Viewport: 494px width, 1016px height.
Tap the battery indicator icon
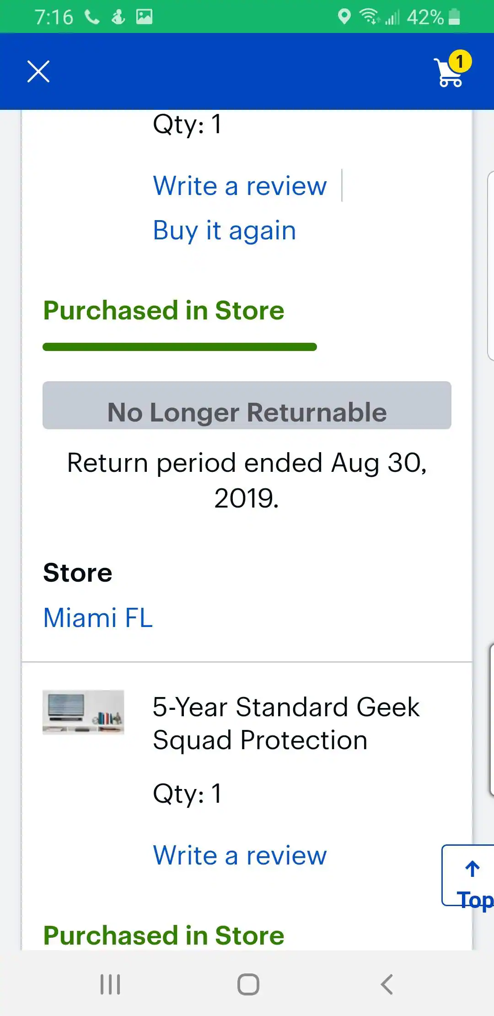click(x=454, y=16)
